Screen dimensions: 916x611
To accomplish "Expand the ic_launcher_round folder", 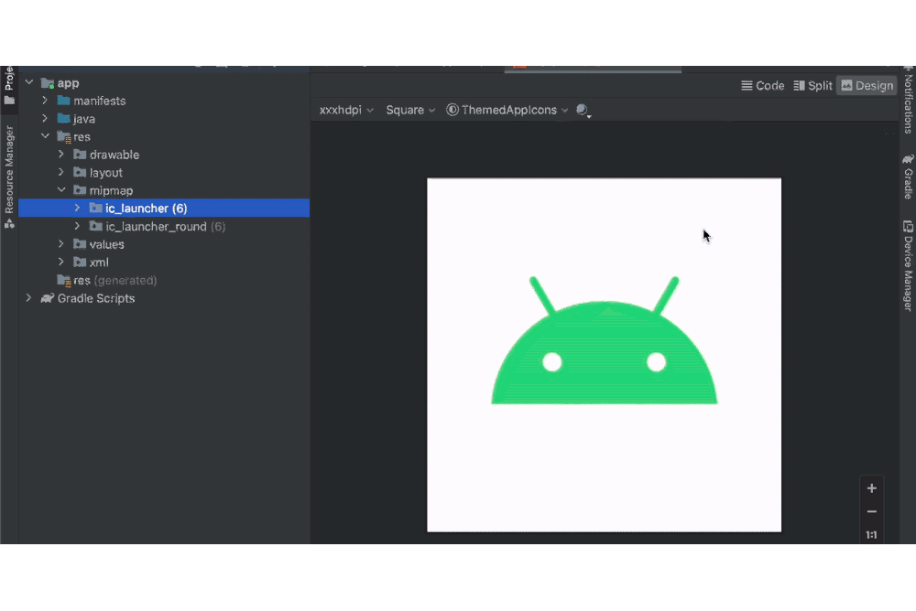I will tap(77, 226).
